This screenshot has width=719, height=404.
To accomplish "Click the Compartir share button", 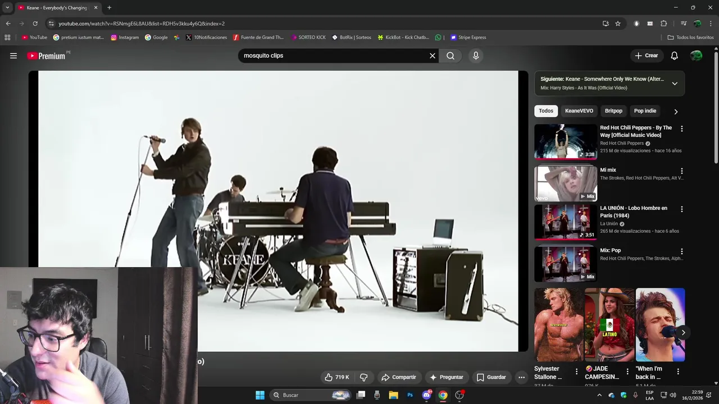I will [398, 377].
